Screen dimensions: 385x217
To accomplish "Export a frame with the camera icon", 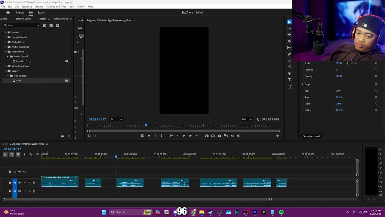I will click(x=220, y=136).
